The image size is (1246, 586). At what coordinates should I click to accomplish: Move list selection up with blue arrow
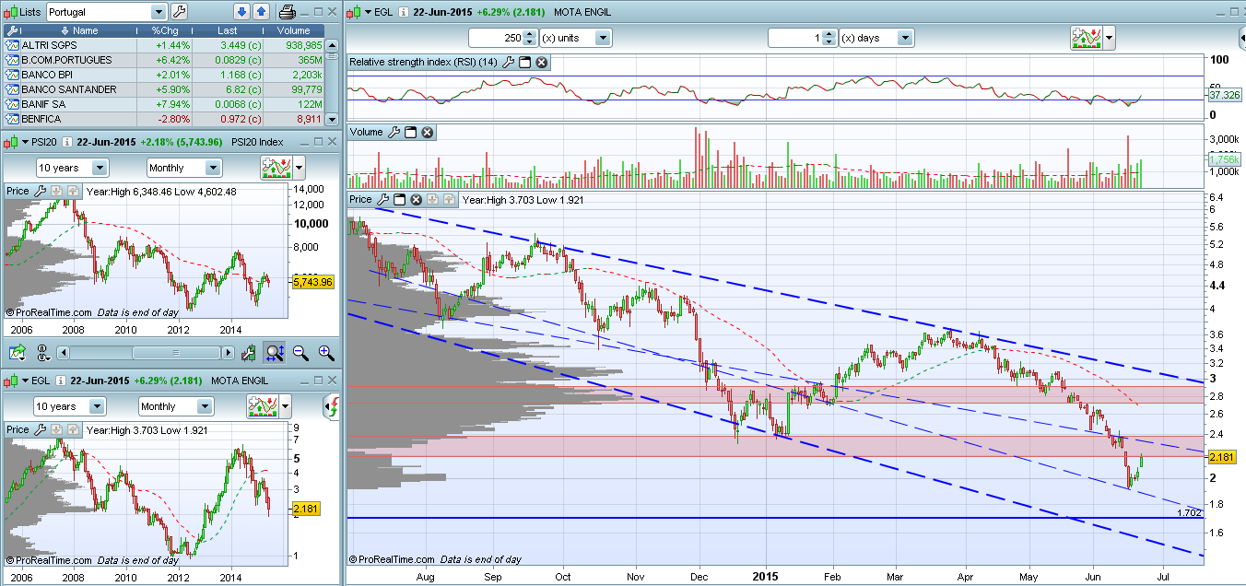pyautogui.click(x=261, y=12)
